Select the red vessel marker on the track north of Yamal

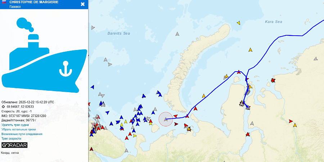coord(239,72)
